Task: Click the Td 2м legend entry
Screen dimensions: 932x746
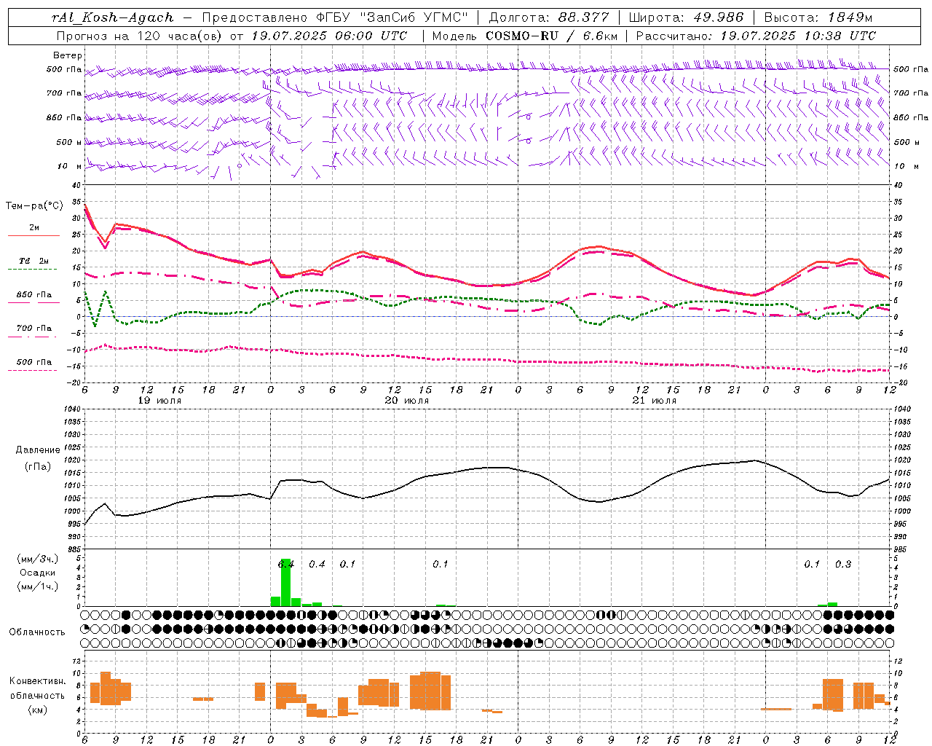Action: pos(34,261)
